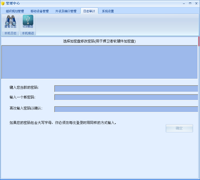This screenshot has width=200, height=180.
Task: Click the 管理中心 window title
Action: pos(13,3)
